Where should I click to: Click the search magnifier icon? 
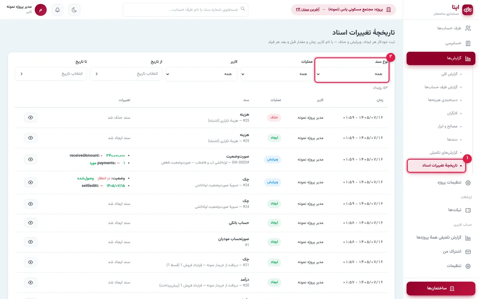(x=242, y=10)
